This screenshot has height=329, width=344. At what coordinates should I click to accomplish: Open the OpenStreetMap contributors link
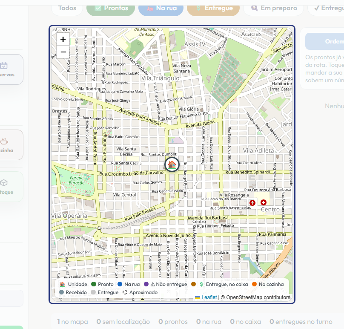[258, 297]
